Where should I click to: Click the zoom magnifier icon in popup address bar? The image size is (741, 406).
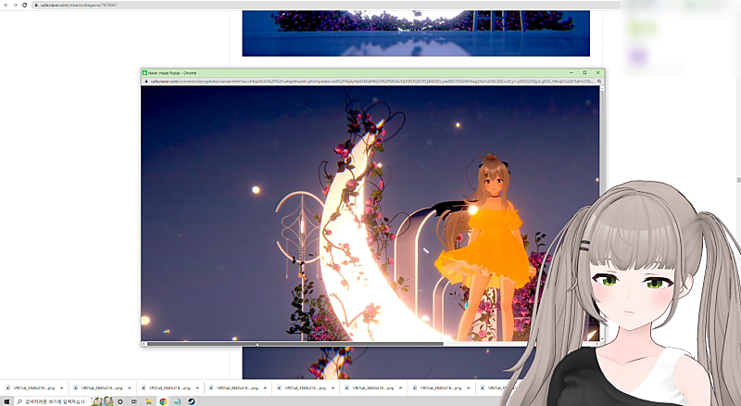599,82
